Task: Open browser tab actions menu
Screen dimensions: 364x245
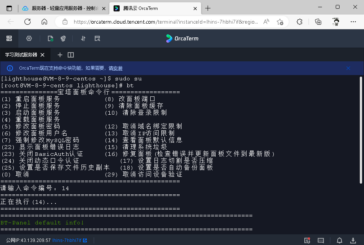Action: (9, 8)
